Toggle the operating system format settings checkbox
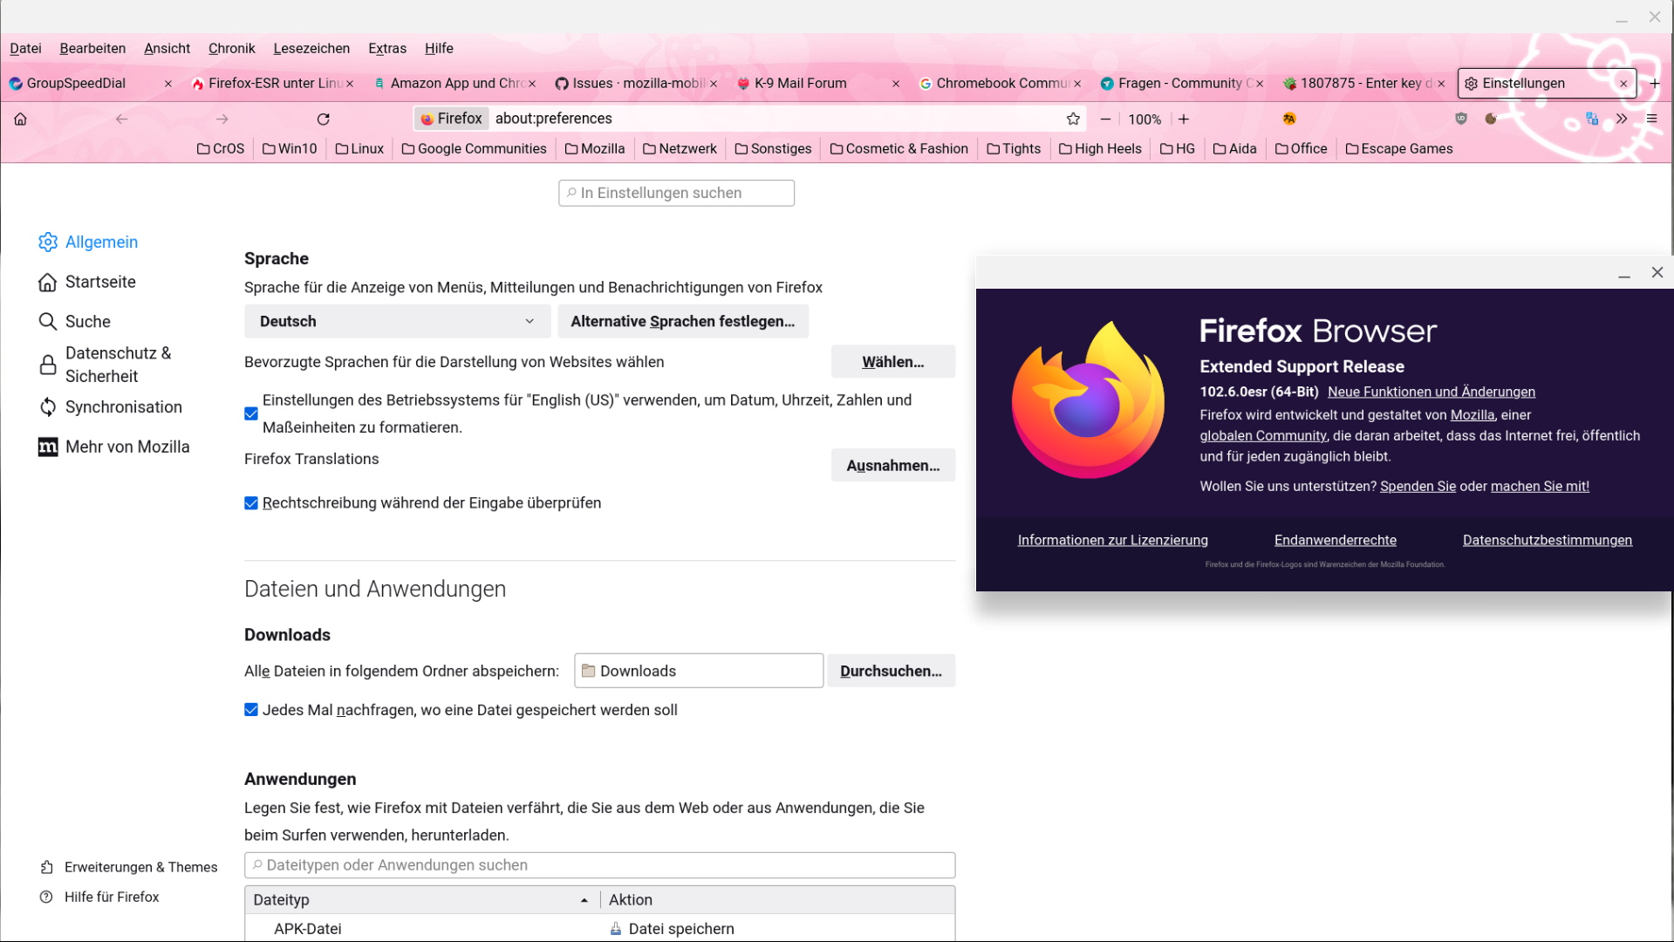 (251, 413)
